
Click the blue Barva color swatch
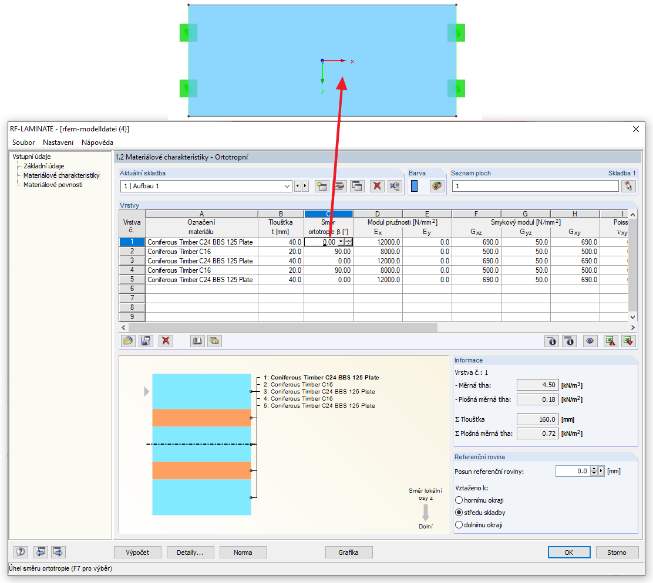[x=414, y=186]
